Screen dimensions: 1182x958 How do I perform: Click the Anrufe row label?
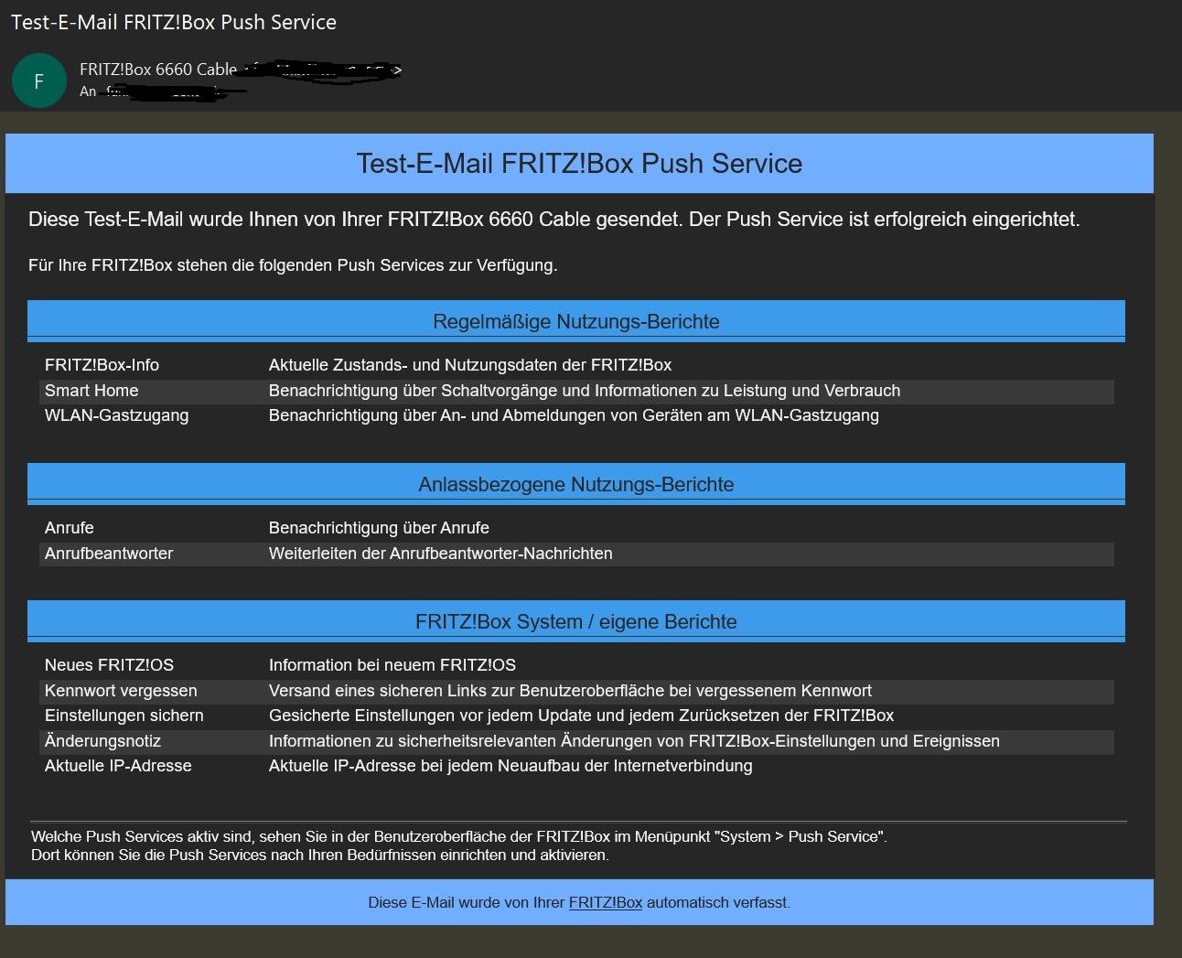(70, 528)
